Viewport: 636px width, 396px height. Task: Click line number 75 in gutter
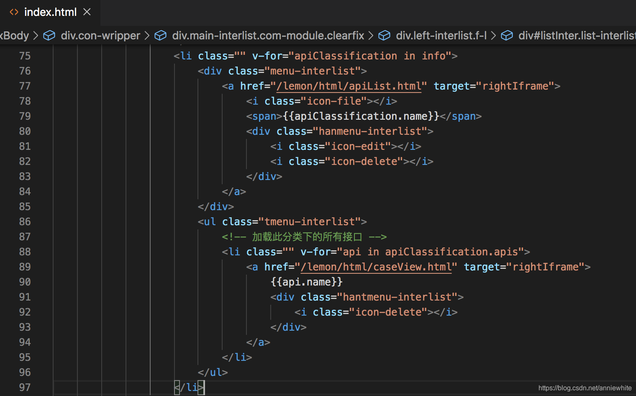click(x=25, y=56)
